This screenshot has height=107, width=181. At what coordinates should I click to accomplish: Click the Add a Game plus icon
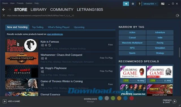point(5,101)
